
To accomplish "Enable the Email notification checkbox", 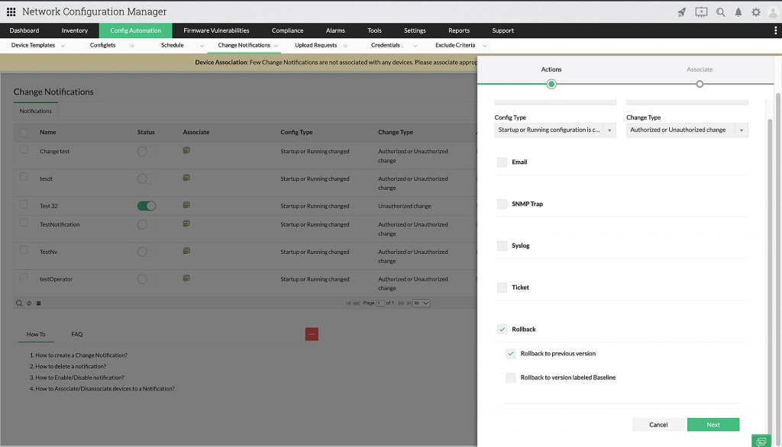I will [x=502, y=162].
